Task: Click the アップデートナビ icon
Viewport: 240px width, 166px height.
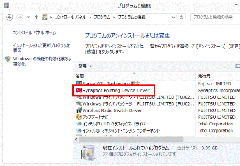Action: (x=79, y=117)
